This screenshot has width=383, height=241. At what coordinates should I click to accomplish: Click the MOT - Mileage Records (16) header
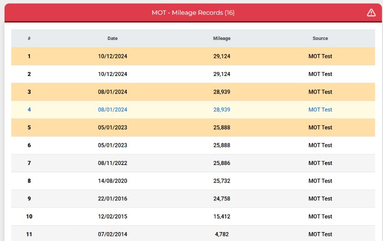point(193,13)
